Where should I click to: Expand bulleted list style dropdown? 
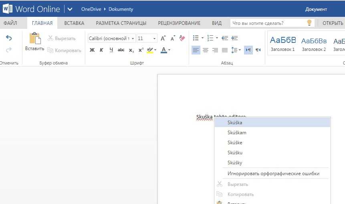point(202,38)
